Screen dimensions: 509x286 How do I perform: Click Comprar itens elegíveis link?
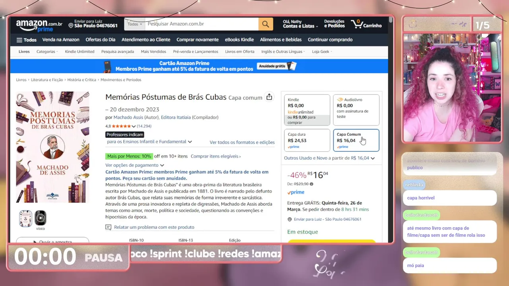coord(216,157)
